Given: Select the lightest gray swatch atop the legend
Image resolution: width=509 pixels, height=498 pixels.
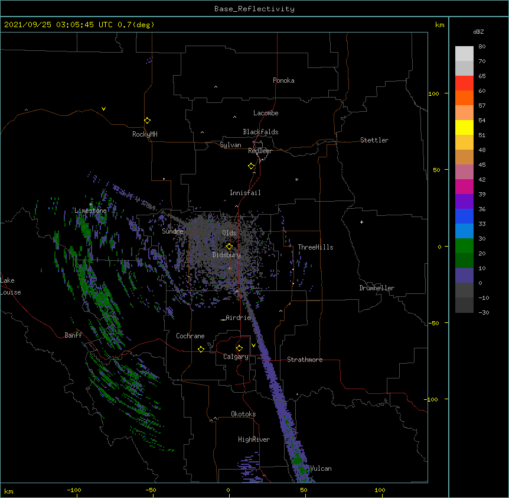Looking at the screenshot, I should tap(464, 53).
